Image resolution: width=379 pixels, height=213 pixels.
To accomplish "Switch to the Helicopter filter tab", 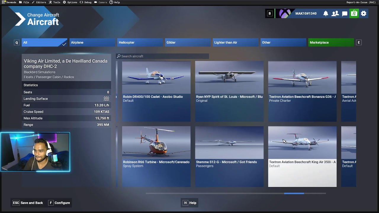I will 140,43.
